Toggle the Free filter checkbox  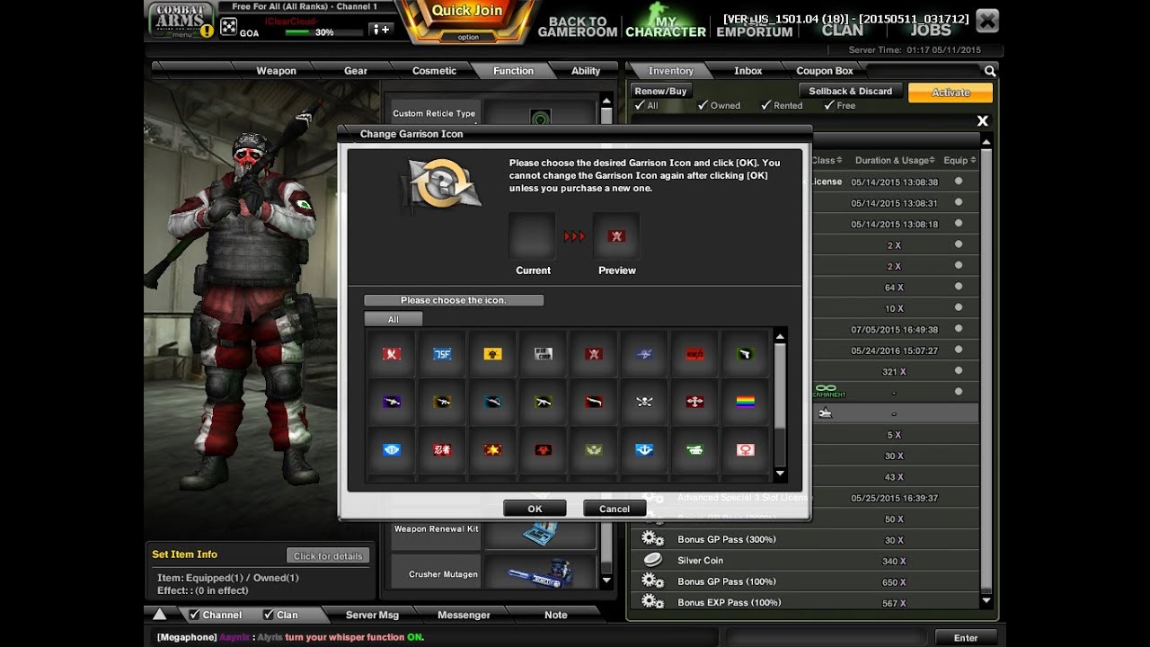point(829,105)
